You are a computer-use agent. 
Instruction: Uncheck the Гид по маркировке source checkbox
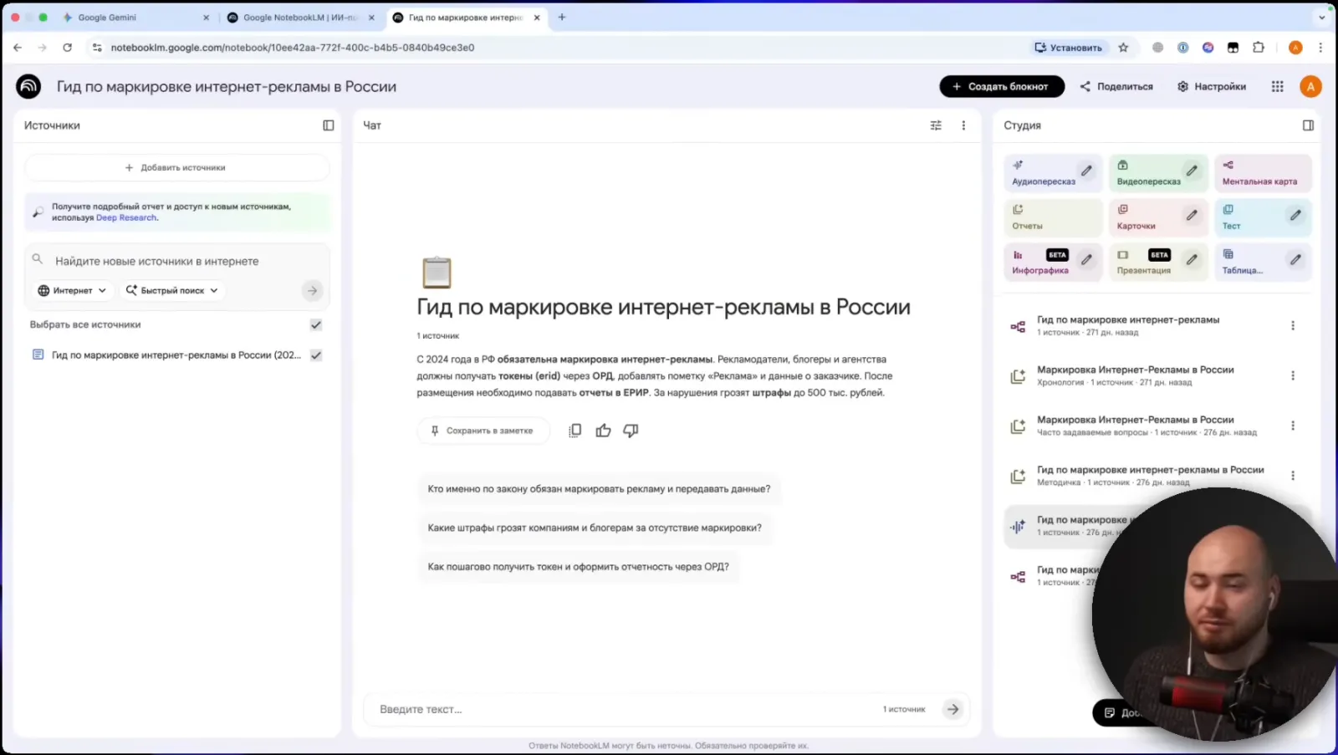tap(316, 355)
